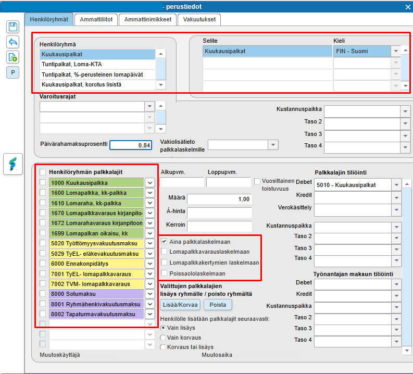Screen dimensions: 413x374
Task: Open the upper Kustannuspaikka dropdown
Action: [405, 111]
